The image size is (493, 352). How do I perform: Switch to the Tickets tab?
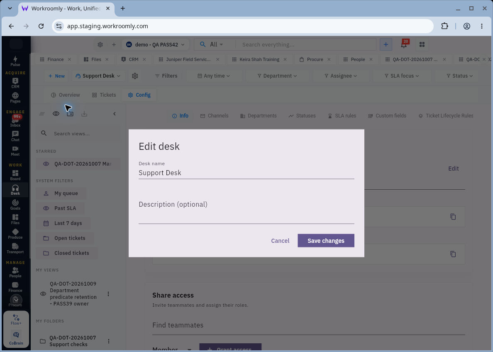104,95
